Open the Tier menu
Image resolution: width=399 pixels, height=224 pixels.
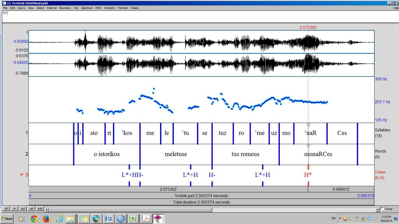76,8
